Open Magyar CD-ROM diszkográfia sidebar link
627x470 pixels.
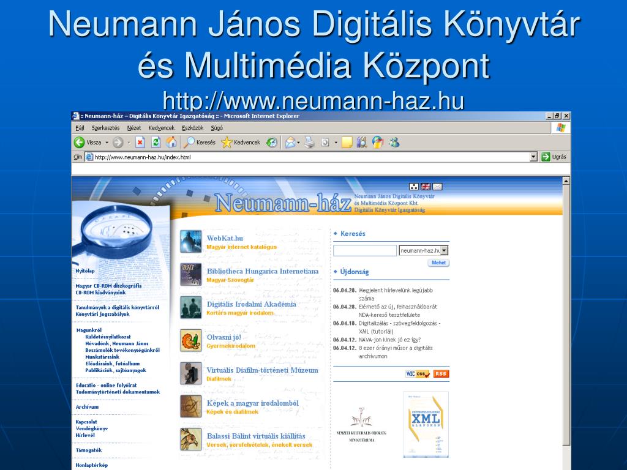[108, 286]
